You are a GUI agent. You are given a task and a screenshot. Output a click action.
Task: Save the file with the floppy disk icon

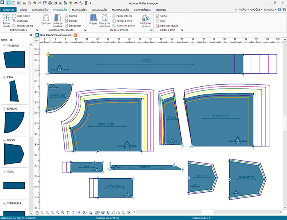pyautogui.click(x=29, y=3)
